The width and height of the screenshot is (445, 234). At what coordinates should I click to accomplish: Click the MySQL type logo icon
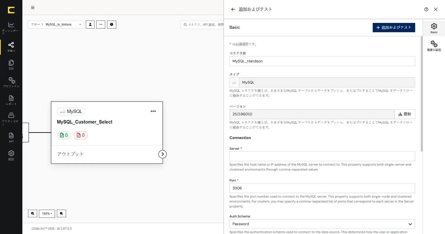coord(234,82)
